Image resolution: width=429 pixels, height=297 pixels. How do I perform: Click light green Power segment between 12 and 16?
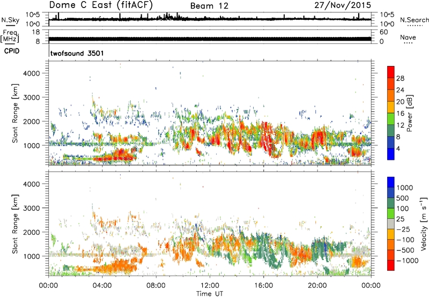point(391,119)
